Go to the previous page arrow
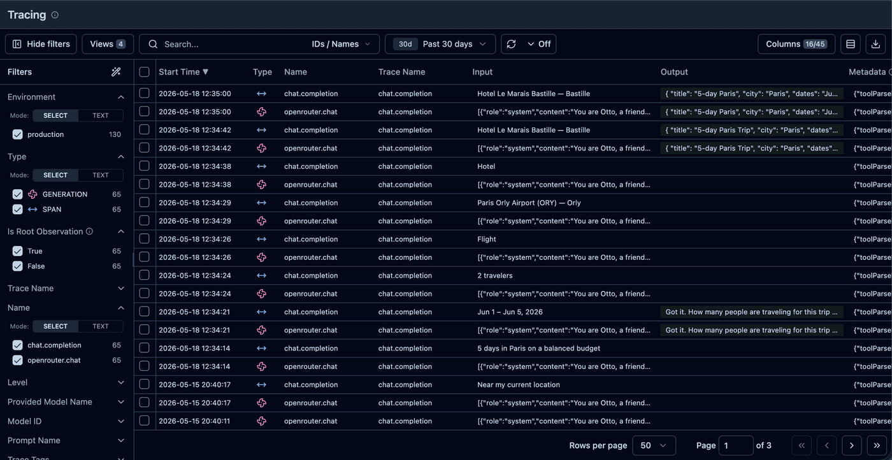Viewport: 892px width, 460px height. click(x=826, y=445)
